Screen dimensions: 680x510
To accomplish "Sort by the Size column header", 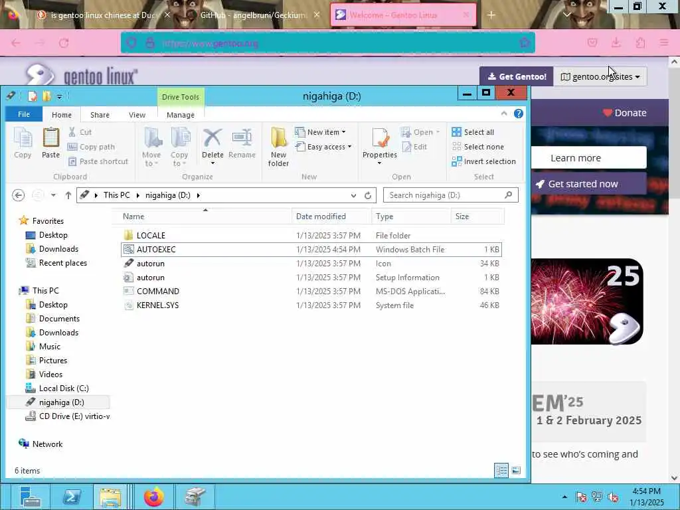I will pyautogui.click(x=477, y=216).
